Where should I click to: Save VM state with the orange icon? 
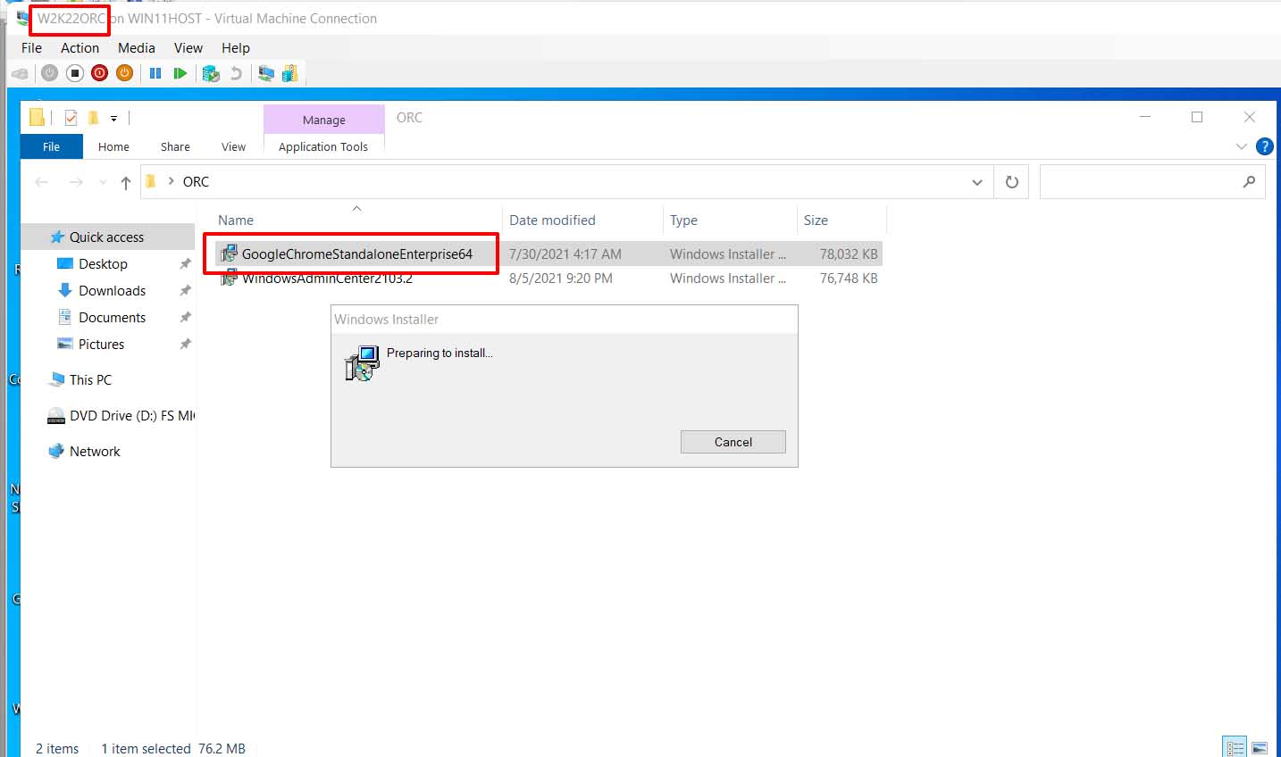(x=125, y=73)
